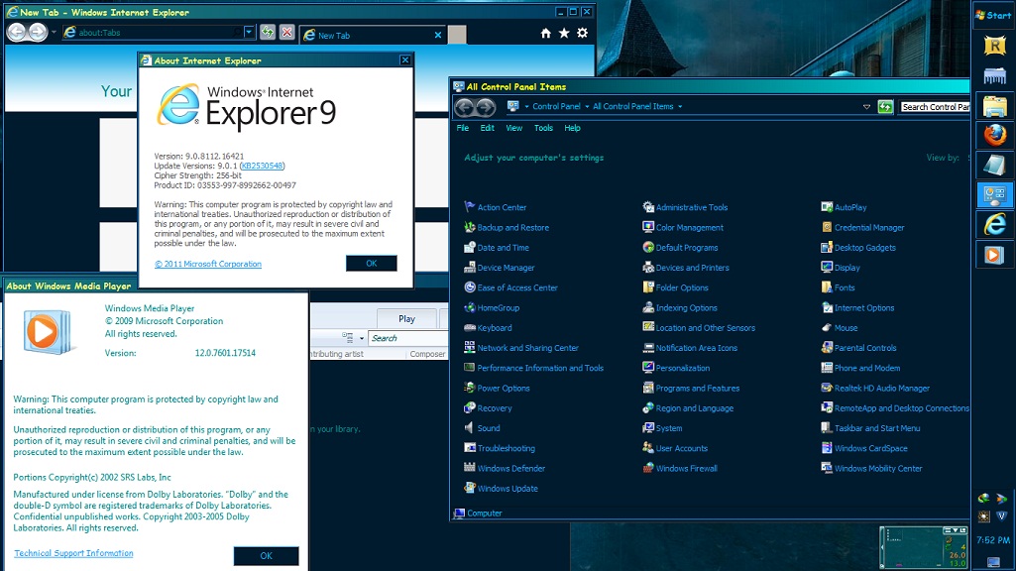1016x571 pixels.
Task: Open Backup and Restore icon
Action: 470,227
